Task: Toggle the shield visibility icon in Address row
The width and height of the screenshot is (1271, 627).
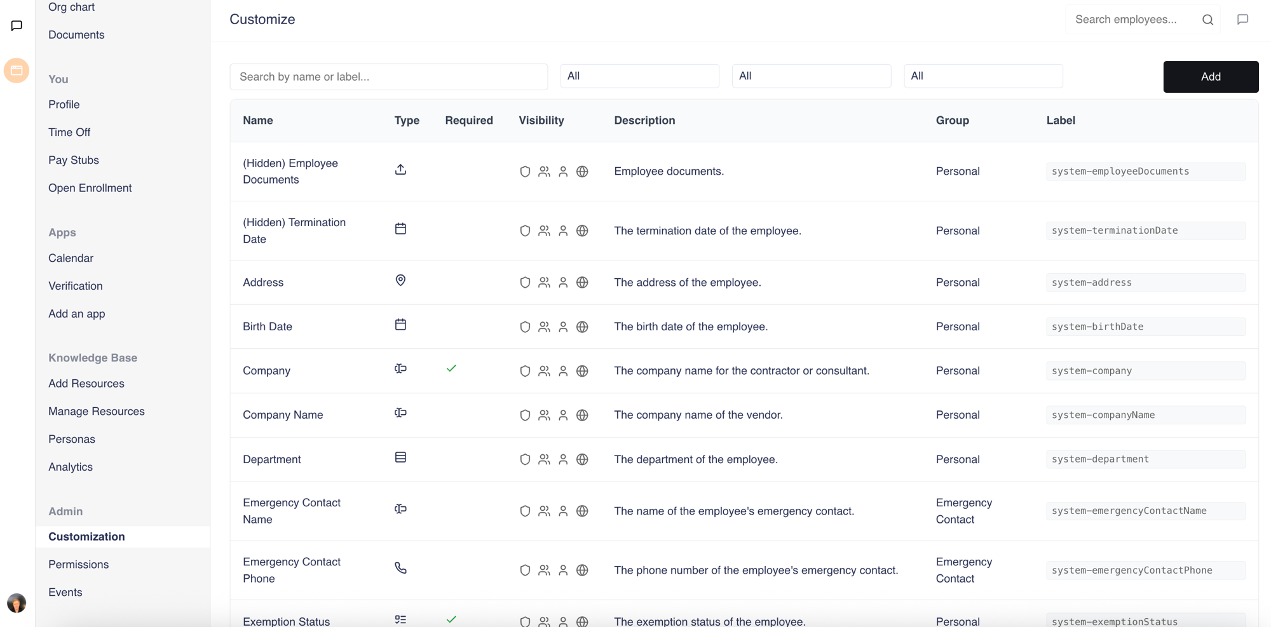Action: (525, 283)
